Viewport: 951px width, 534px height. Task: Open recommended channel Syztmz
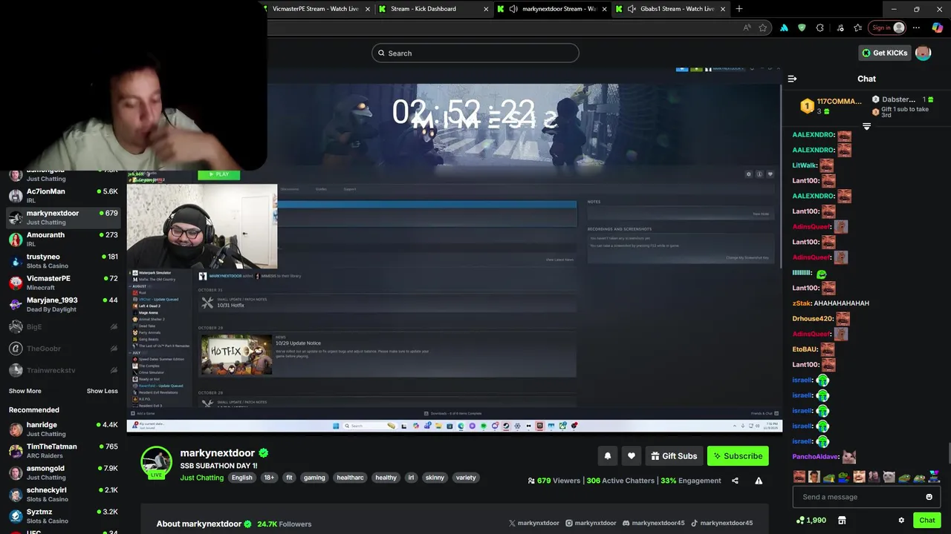(63, 516)
